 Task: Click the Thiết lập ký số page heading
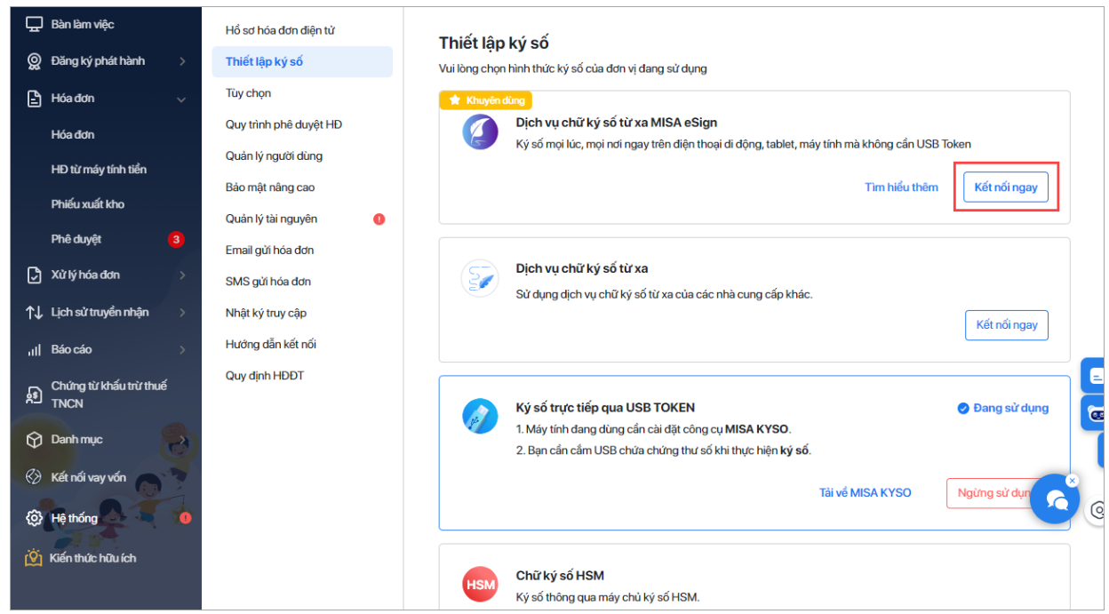[x=494, y=43]
